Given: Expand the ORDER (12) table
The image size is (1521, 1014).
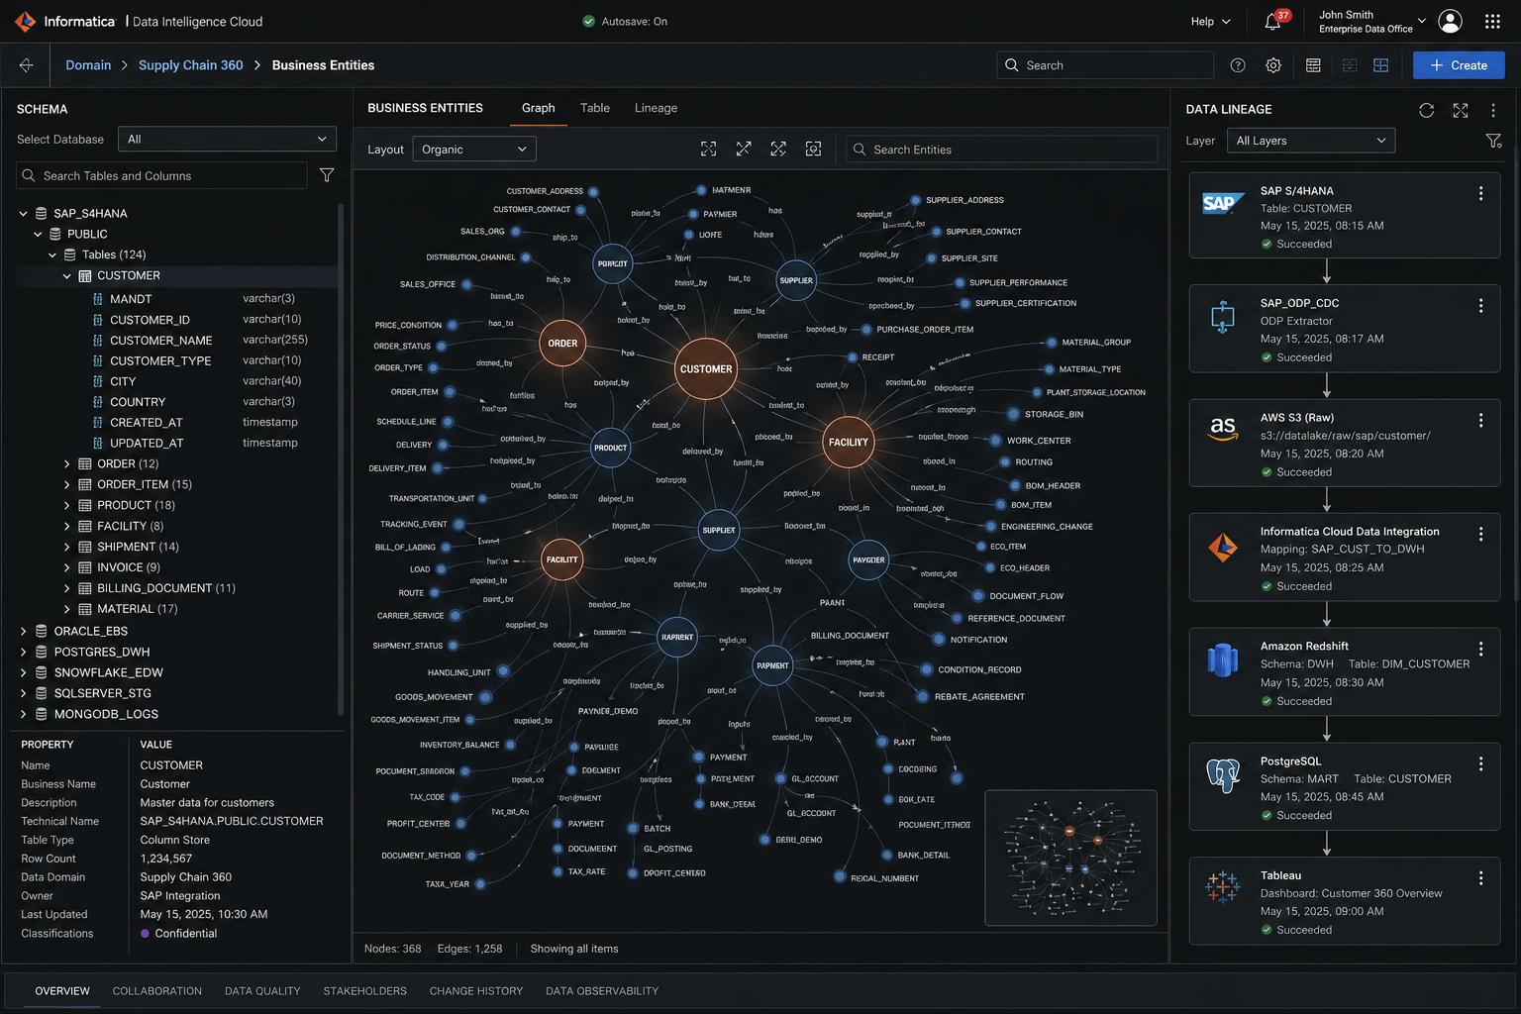Looking at the screenshot, I should pyautogui.click(x=67, y=463).
